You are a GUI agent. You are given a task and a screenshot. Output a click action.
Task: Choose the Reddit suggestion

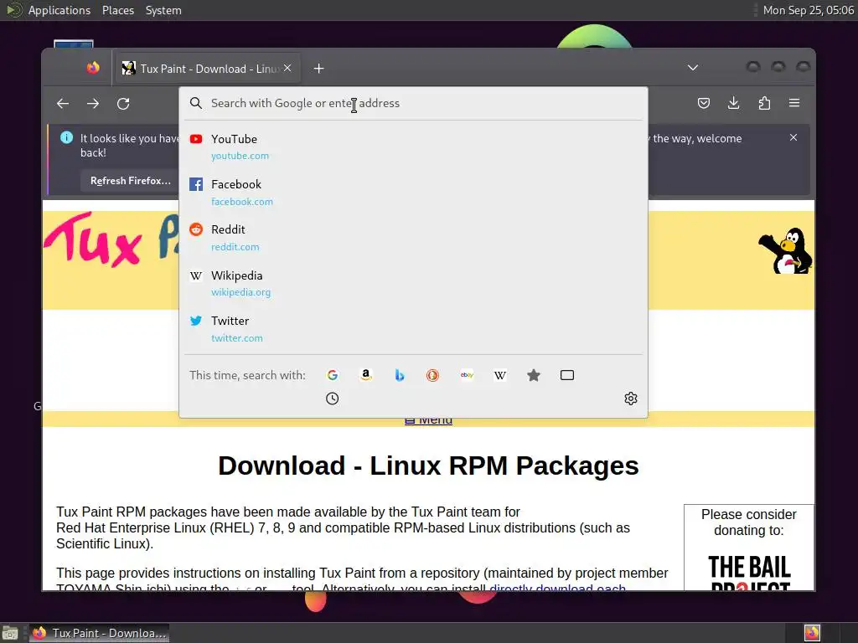click(x=413, y=238)
